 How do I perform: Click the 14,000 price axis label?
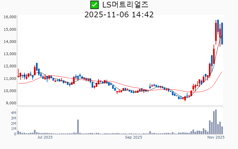(x=10, y=42)
